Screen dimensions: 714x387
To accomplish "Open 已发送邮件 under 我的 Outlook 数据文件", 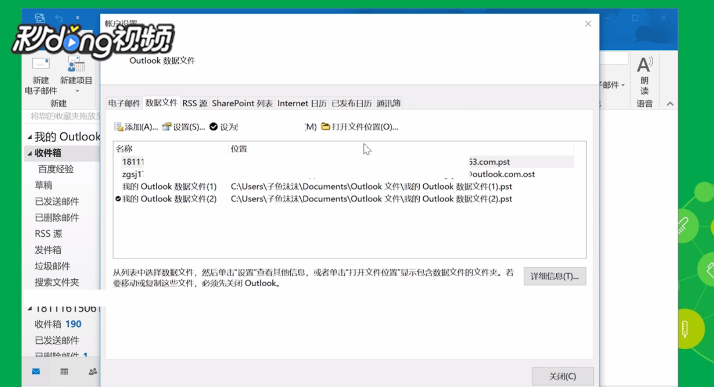I will 57,201.
